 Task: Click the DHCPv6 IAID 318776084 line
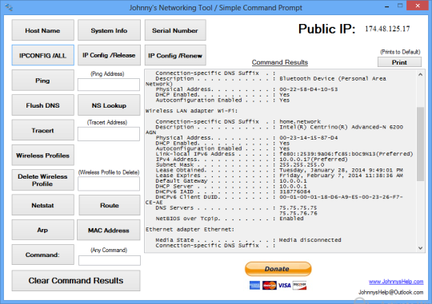(x=233, y=191)
